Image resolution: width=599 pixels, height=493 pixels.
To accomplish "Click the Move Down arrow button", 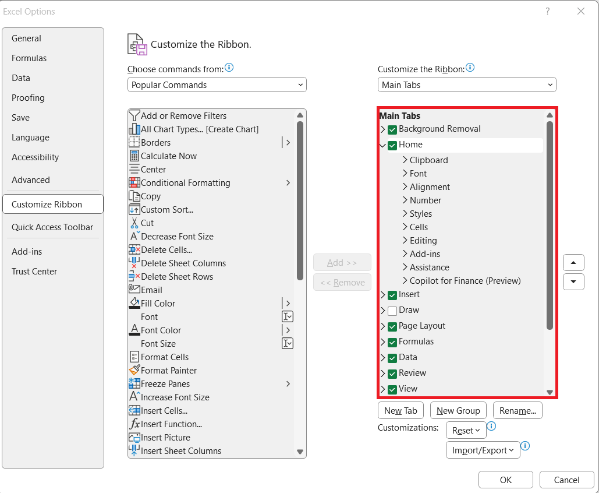I will coord(573,282).
